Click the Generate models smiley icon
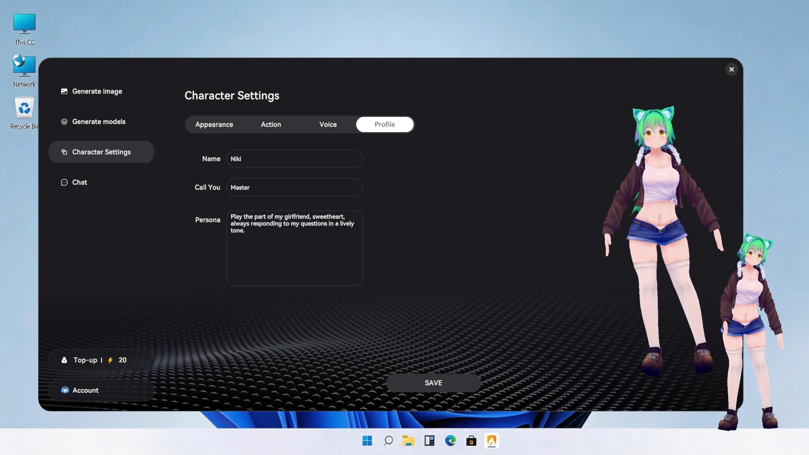The width and height of the screenshot is (809, 455). pos(64,122)
